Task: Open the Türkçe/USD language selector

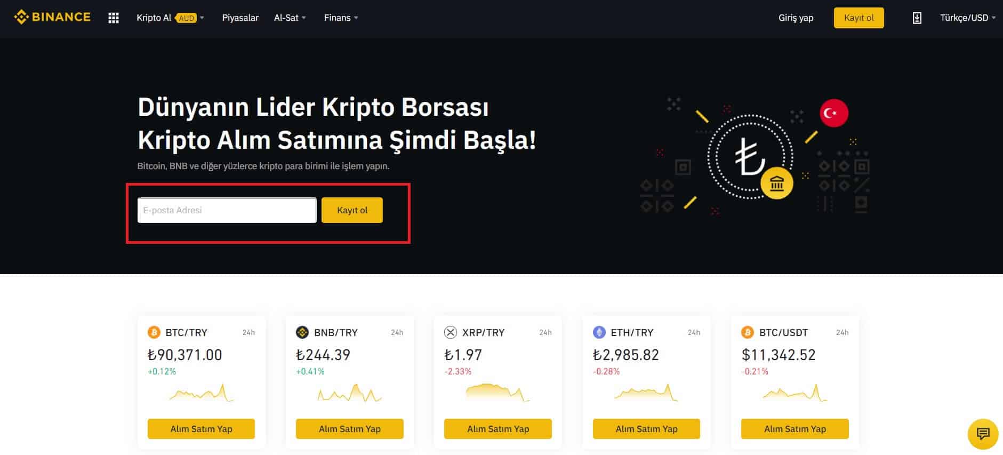Action: coord(967,18)
